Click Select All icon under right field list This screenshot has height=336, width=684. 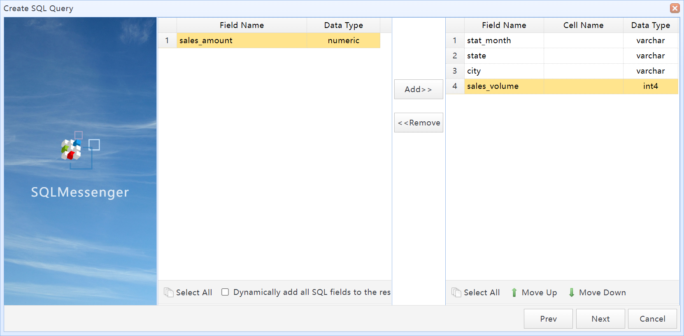point(456,292)
